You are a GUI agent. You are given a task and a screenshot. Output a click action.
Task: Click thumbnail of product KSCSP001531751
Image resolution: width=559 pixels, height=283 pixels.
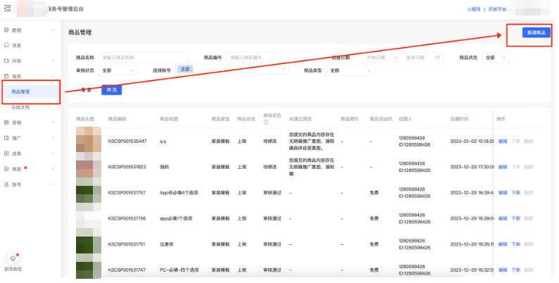pyautogui.click(x=89, y=244)
